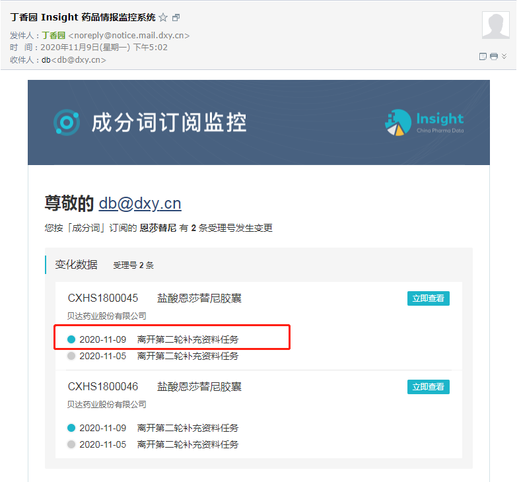Click the 2020-11-09 status entry under CXHS1800045
519x482 pixels.
point(153,339)
